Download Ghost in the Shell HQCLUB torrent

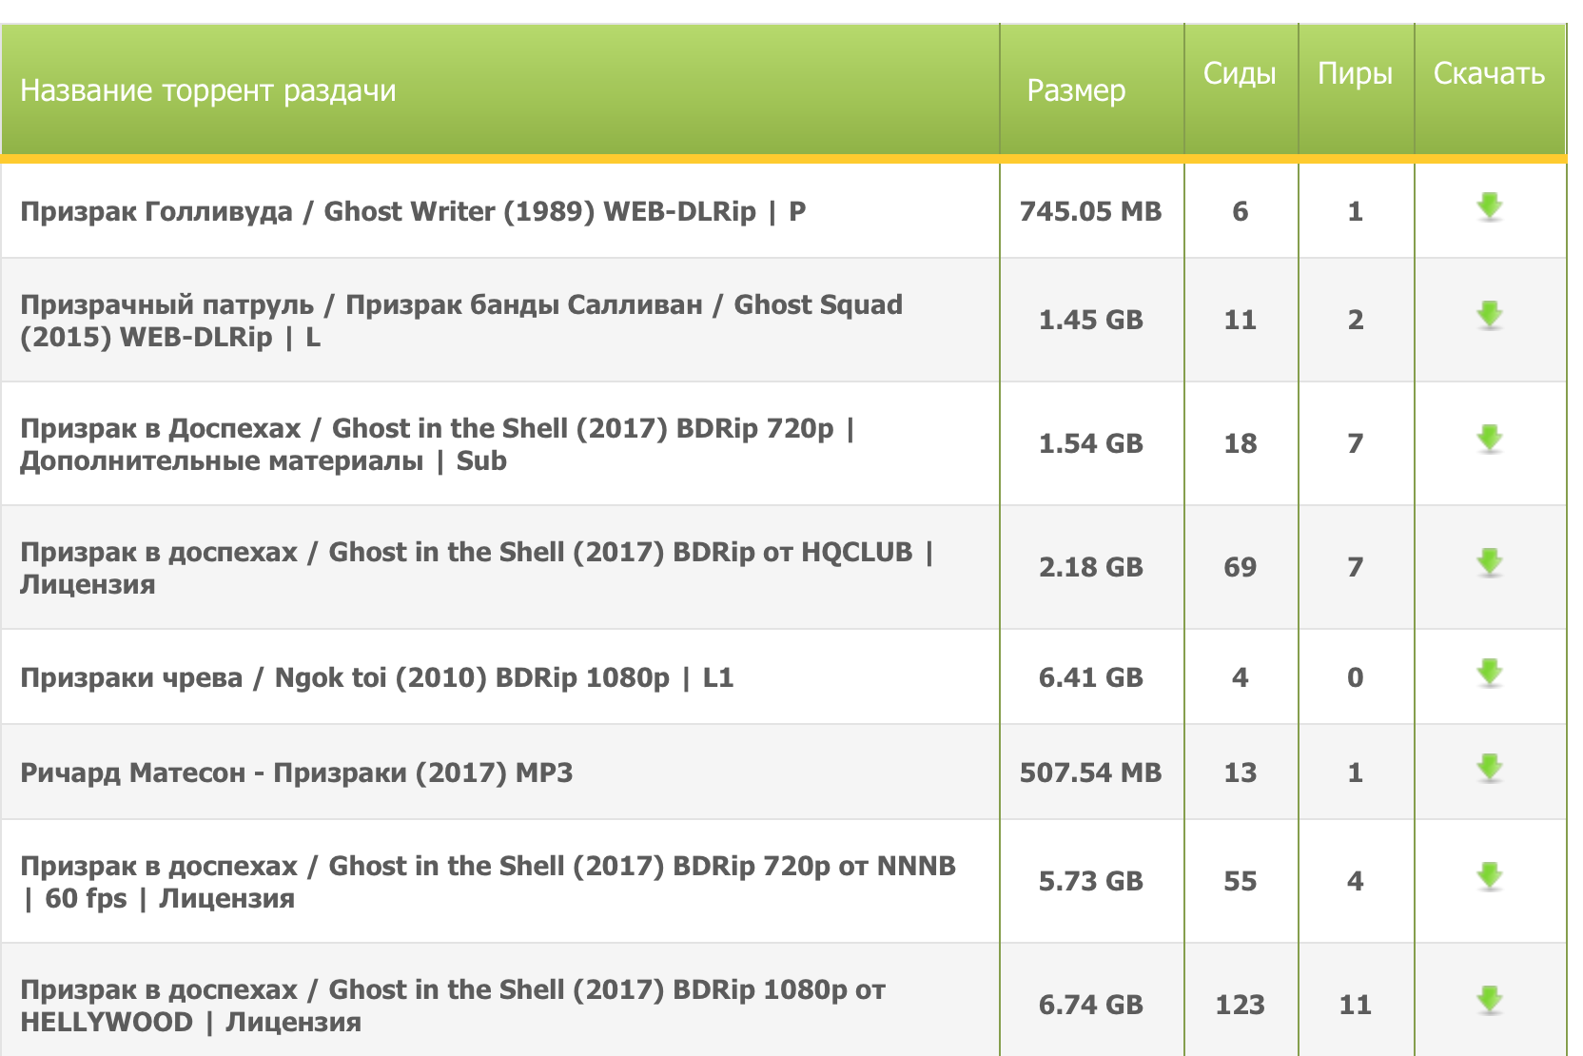[x=1489, y=563]
